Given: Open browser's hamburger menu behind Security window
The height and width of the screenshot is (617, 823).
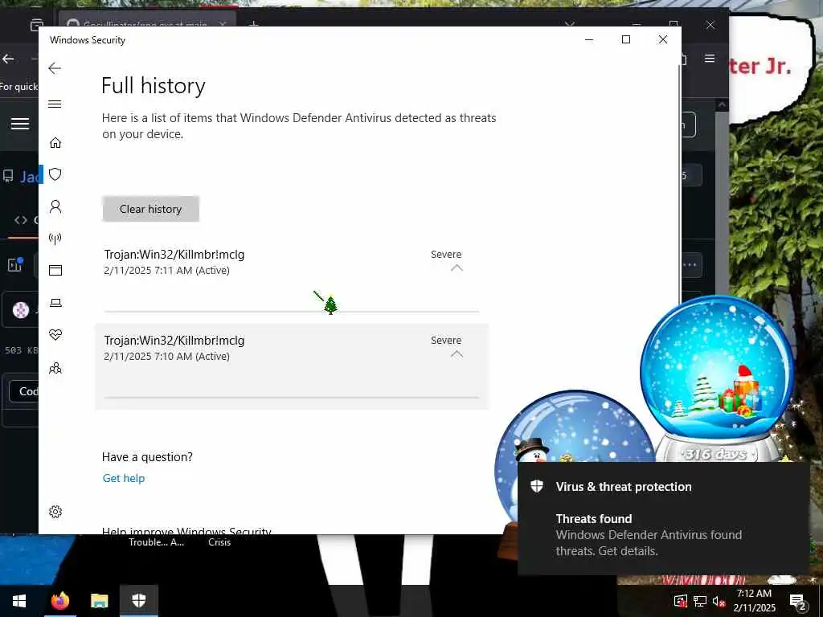Looking at the screenshot, I should click(x=710, y=58).
